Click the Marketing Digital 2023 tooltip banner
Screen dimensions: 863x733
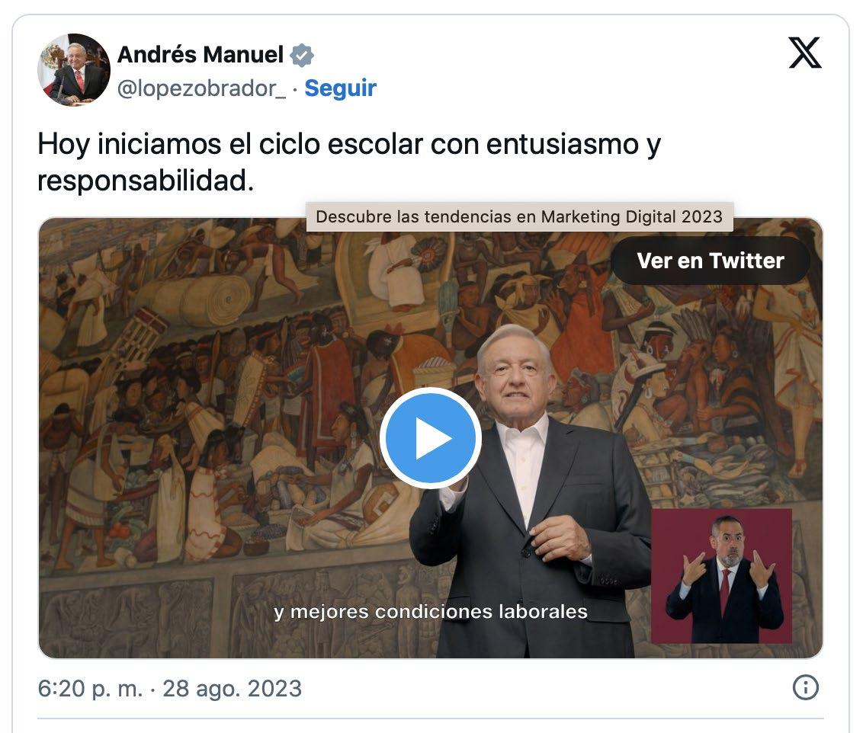(520, 216)
